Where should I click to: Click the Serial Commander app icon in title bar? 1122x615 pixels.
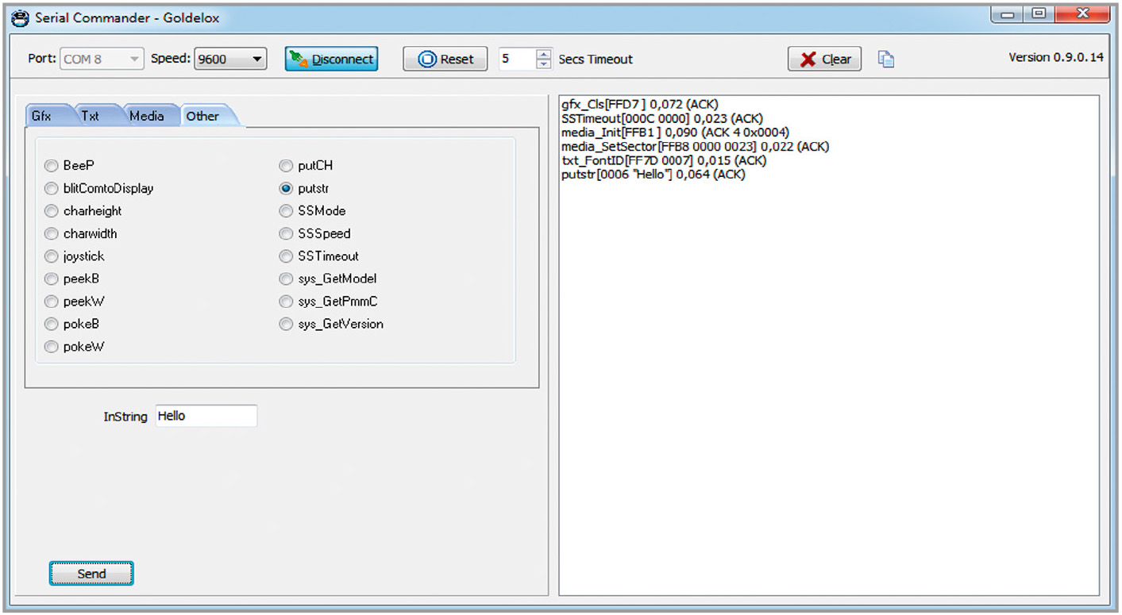20,17
